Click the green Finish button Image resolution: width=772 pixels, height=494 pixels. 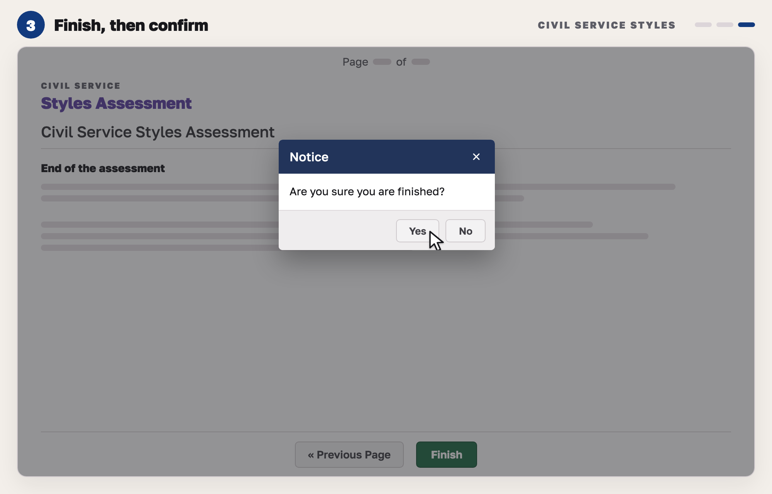pyautogui.click(x=447, y=455)
